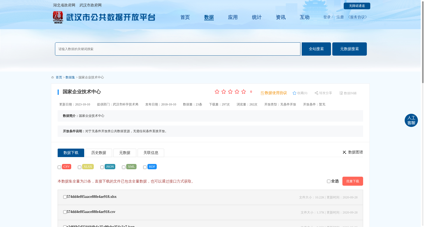The height and width of the screenshot is (227, 425).
Task: Rate the dataset three stars
Action: tap(230, 92)
